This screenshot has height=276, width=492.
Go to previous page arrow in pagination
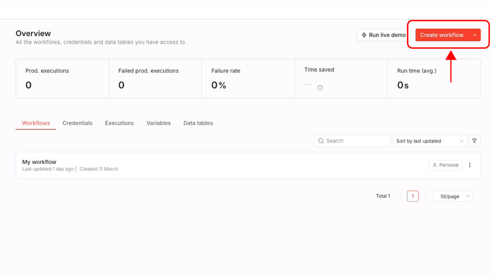tap(400, 196)
